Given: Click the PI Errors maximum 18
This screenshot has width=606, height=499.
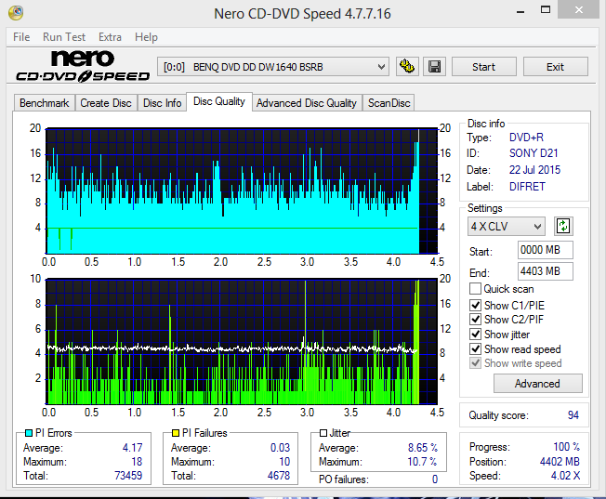Looking at the screenshot, I should [137, 462].
